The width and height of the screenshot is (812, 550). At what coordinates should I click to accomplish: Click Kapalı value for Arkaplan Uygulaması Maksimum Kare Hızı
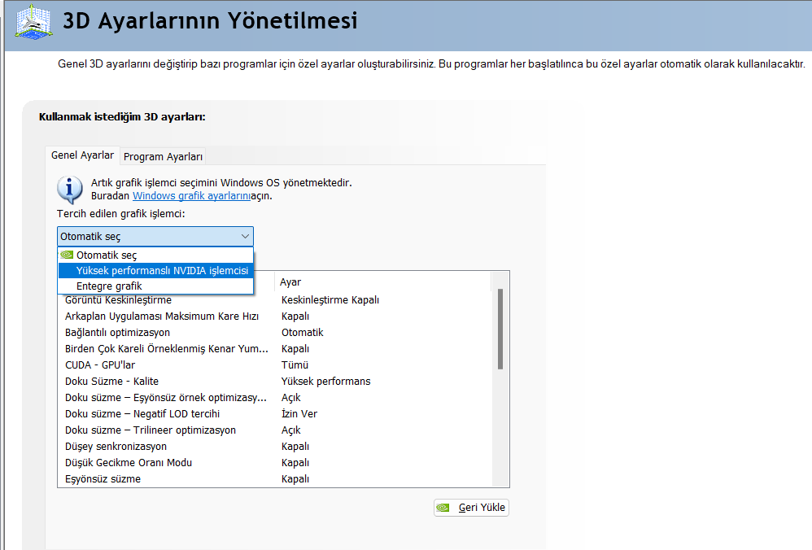point(295,316)
